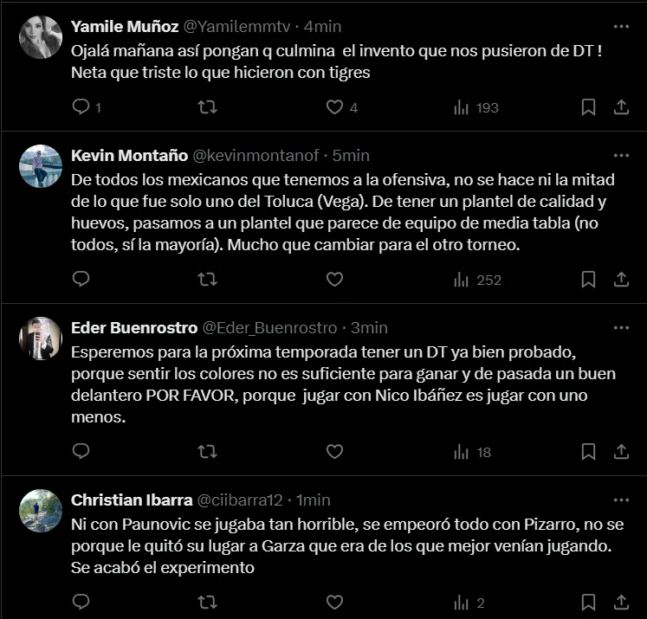Open the @Eder_Buenrostro handle link

[269, 328]
